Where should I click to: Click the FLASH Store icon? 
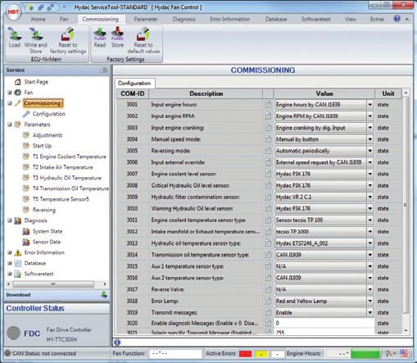pos(117,34)
